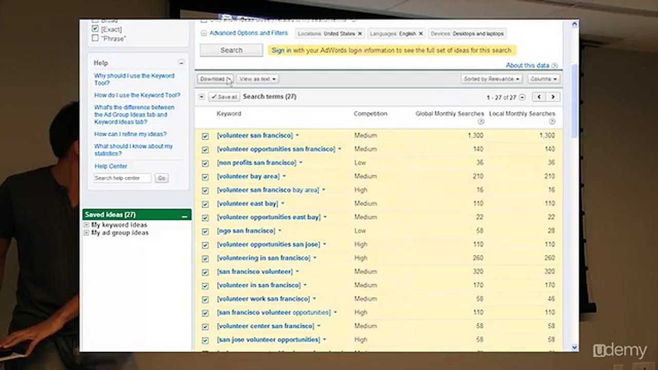Open 'How can I refine my ideas?' link
The width and height of the screenshot is (658, 370).
131,134
